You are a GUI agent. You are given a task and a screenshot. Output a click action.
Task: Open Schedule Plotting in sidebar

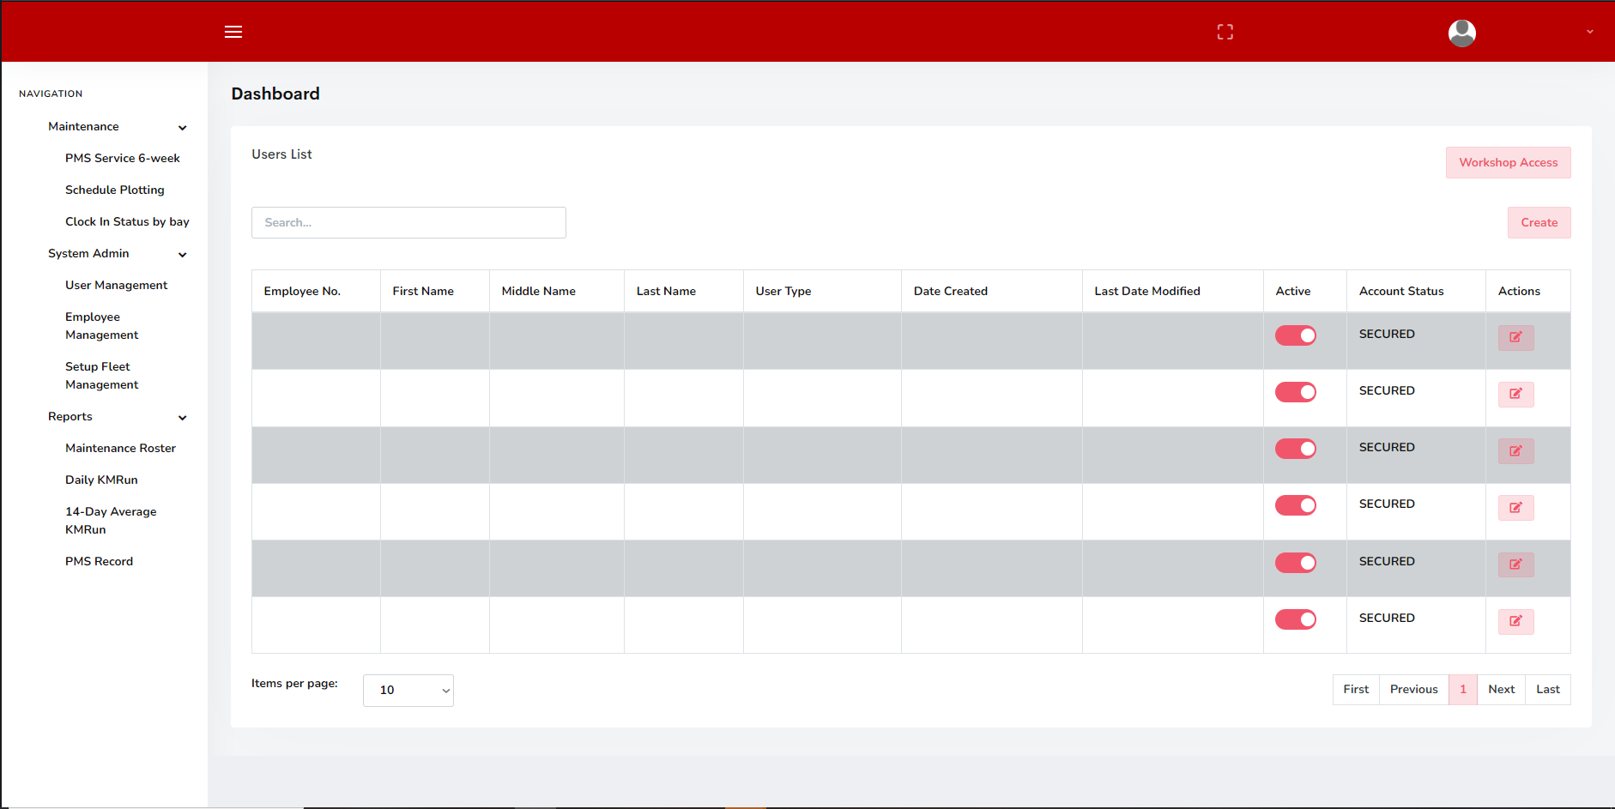coord(114,190)
